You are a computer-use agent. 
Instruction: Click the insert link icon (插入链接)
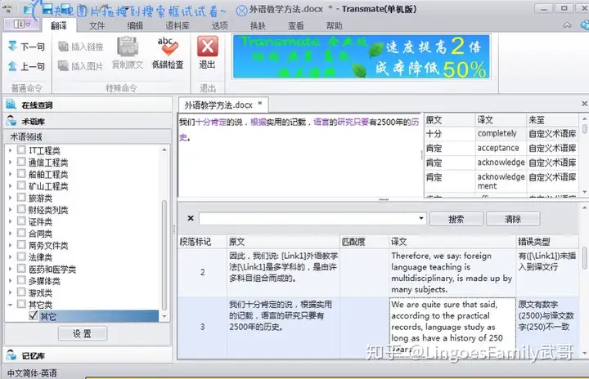tap(64, 47)
